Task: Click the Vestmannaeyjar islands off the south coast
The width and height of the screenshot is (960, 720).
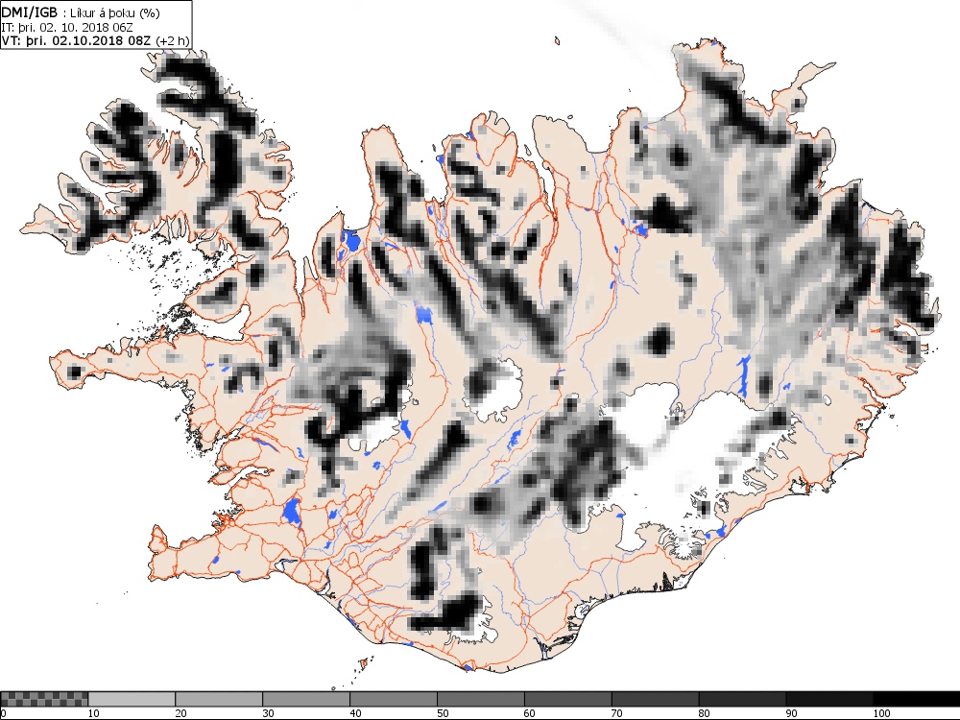Action: click(364, 662)
